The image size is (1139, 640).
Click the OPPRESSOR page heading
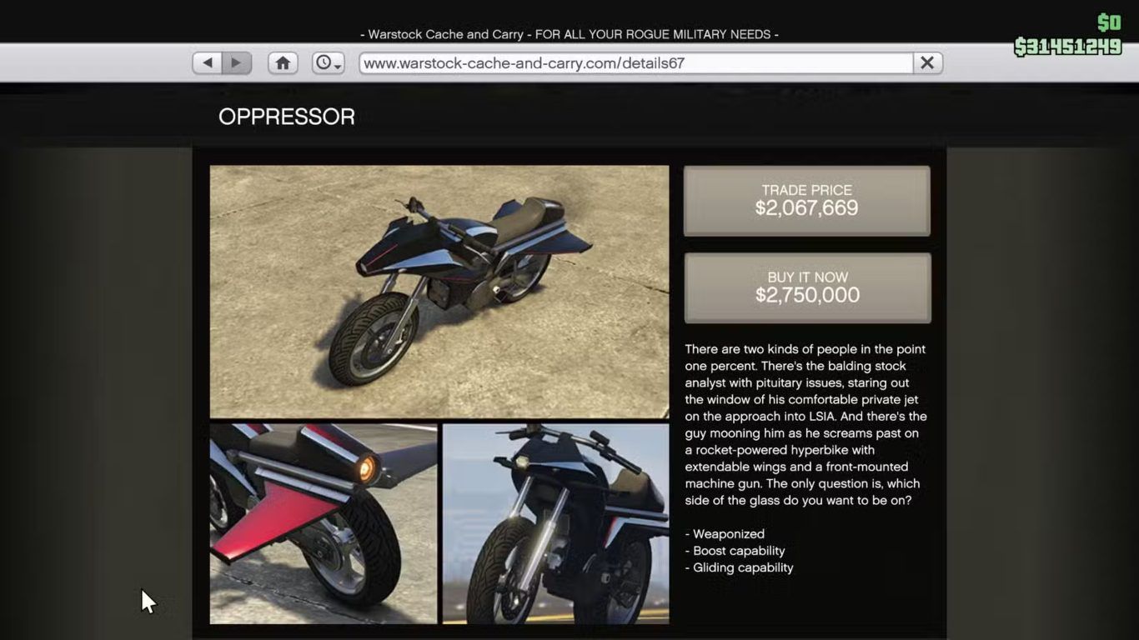tap(287, 117)
